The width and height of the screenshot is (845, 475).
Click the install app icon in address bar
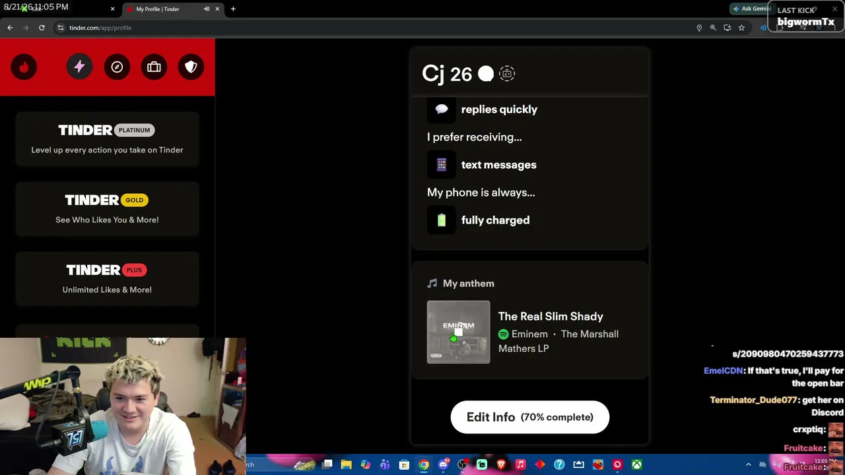coord(727,28)
